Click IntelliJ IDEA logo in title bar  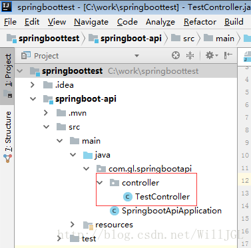7,7
